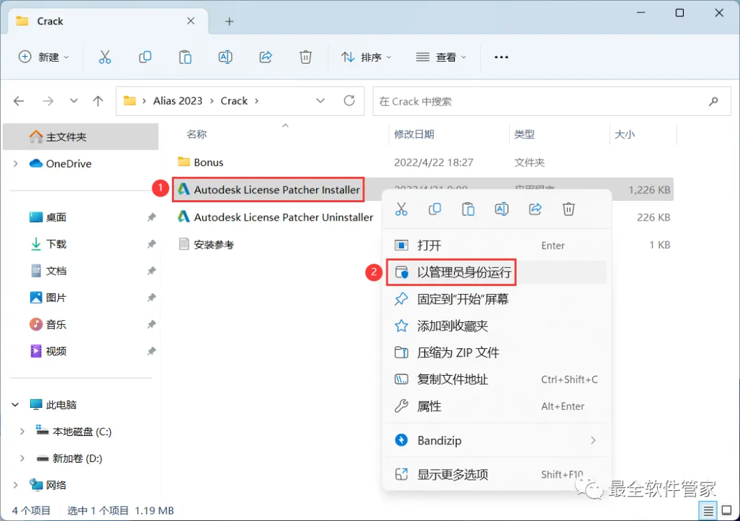The height and width of the screenshot is (521, 740).
Task: Open the toolbar three-dots more menu
Action: [x=501, y=57]
